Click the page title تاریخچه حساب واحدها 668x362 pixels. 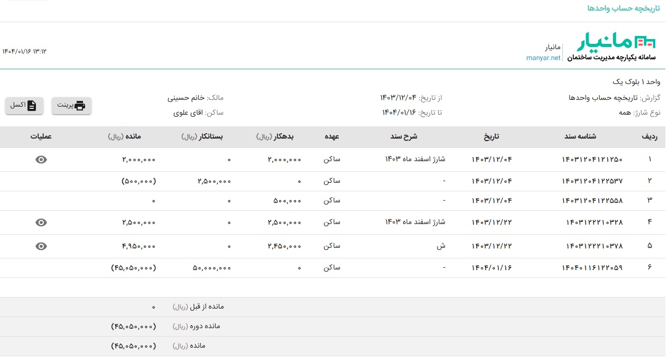[x=624, y=9]
